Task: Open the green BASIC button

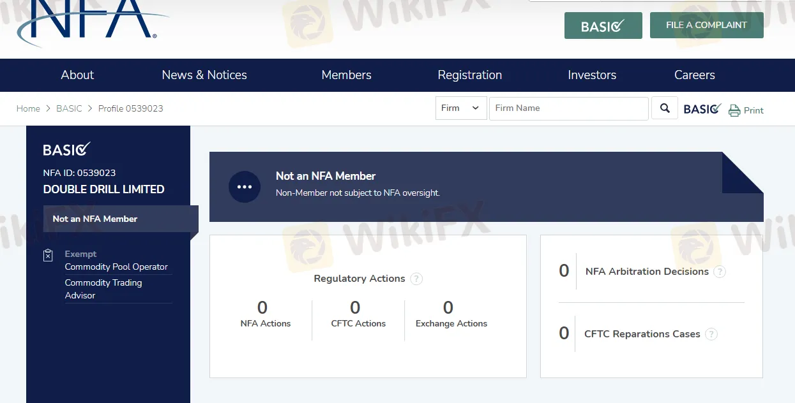Action: click(x=603, y=26)
